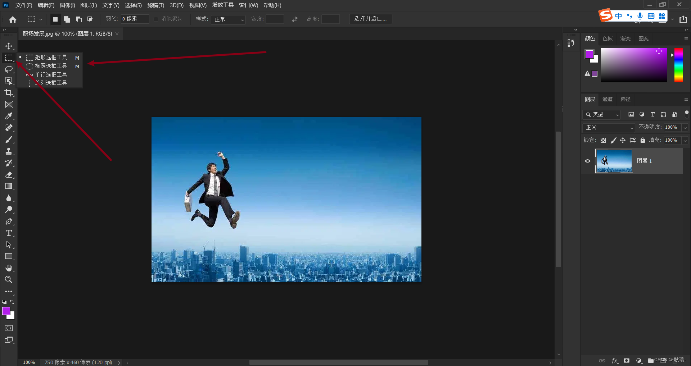Viewport: 691px width, 366px height.
Task: Open the layer blend mode dropdown
Action: pyautogui.click(x=608, y=128)
